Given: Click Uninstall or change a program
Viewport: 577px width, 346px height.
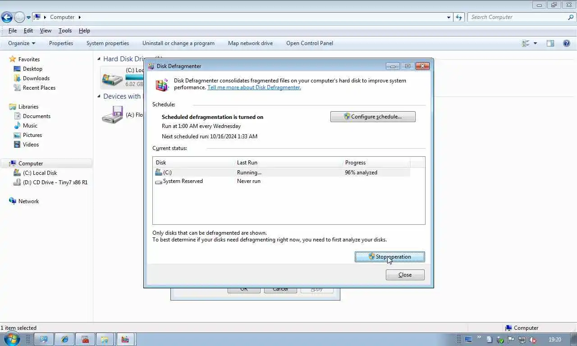Looking at the screenshot, I should [x=179, y=43].
